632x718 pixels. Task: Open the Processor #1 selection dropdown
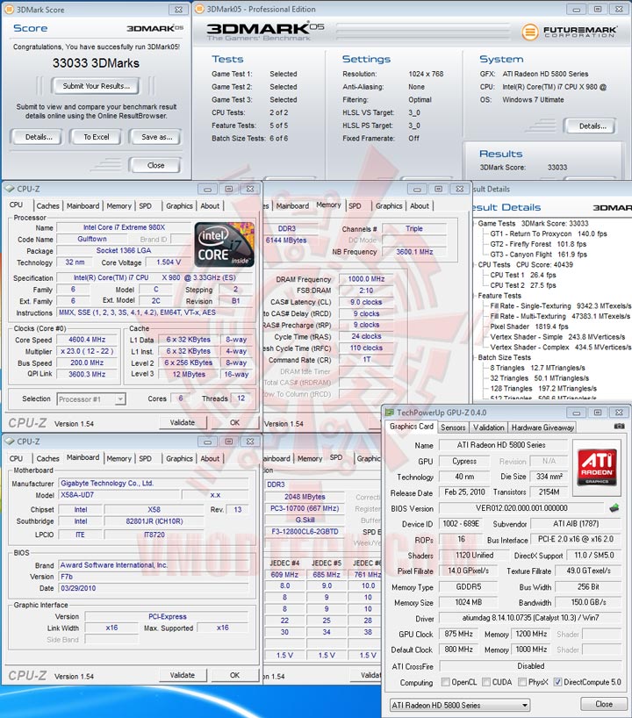(90, 399)
